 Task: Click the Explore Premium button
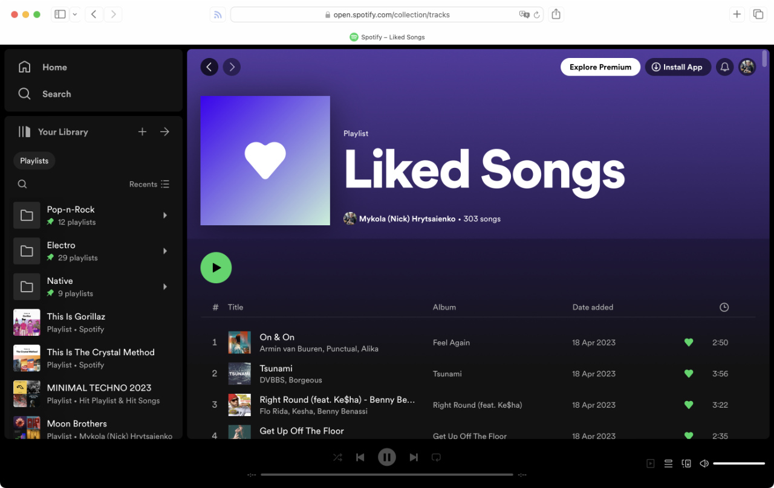(x=600, y=67)
